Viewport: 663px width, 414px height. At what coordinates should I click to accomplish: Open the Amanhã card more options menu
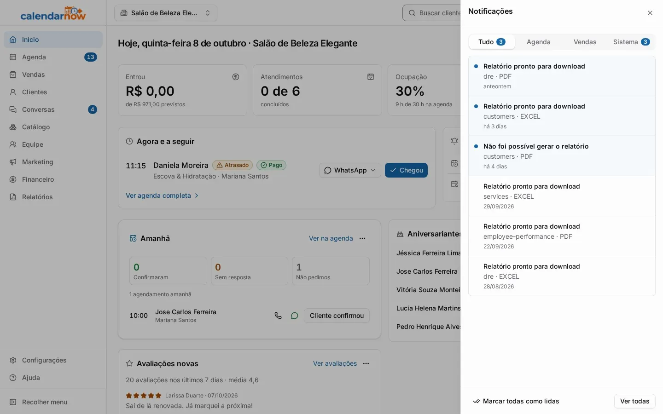click(x=362, y=238)
